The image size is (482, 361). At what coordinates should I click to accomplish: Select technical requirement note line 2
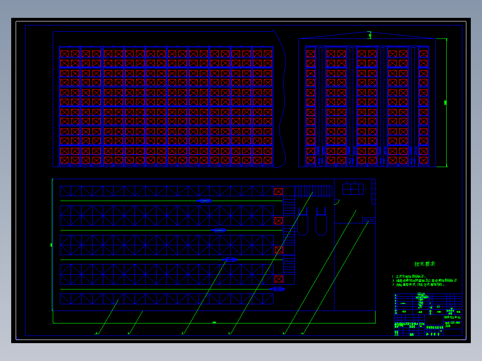click(x=424, y=281)
